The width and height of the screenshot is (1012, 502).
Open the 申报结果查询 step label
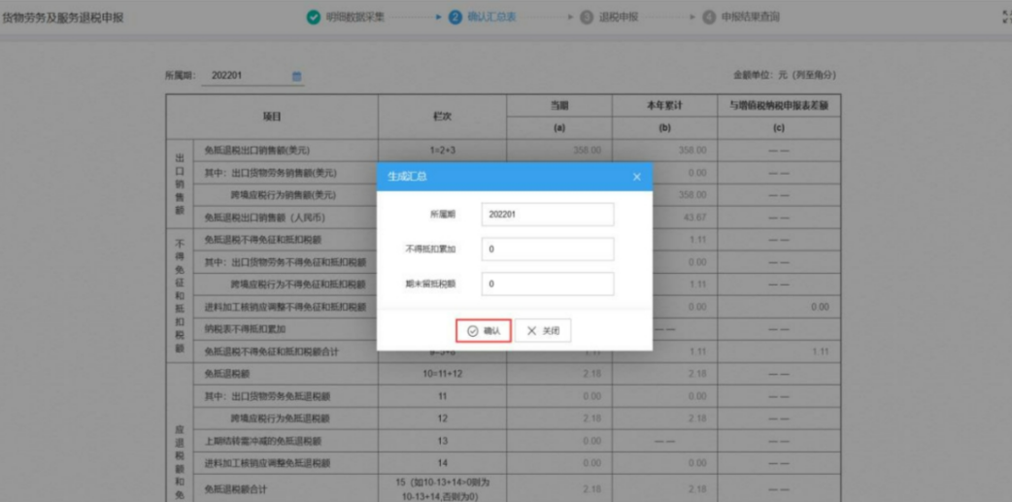click(x=750, y=17)
